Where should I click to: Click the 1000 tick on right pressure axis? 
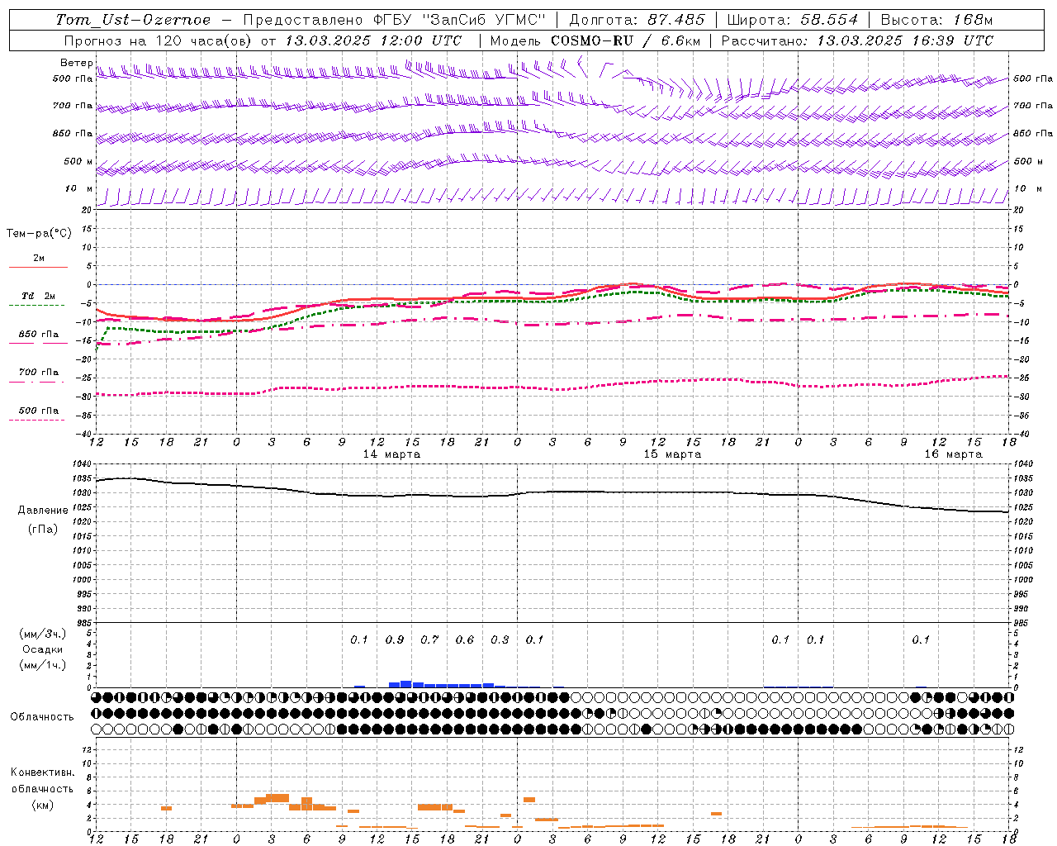1022,580
